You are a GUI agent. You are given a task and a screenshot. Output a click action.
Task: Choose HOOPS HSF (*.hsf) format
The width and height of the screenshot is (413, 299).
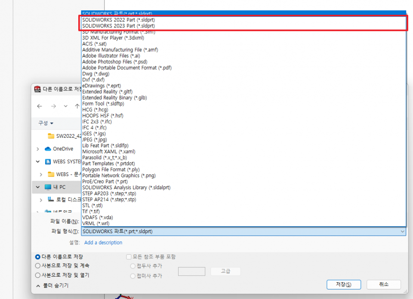coord(243,116)
